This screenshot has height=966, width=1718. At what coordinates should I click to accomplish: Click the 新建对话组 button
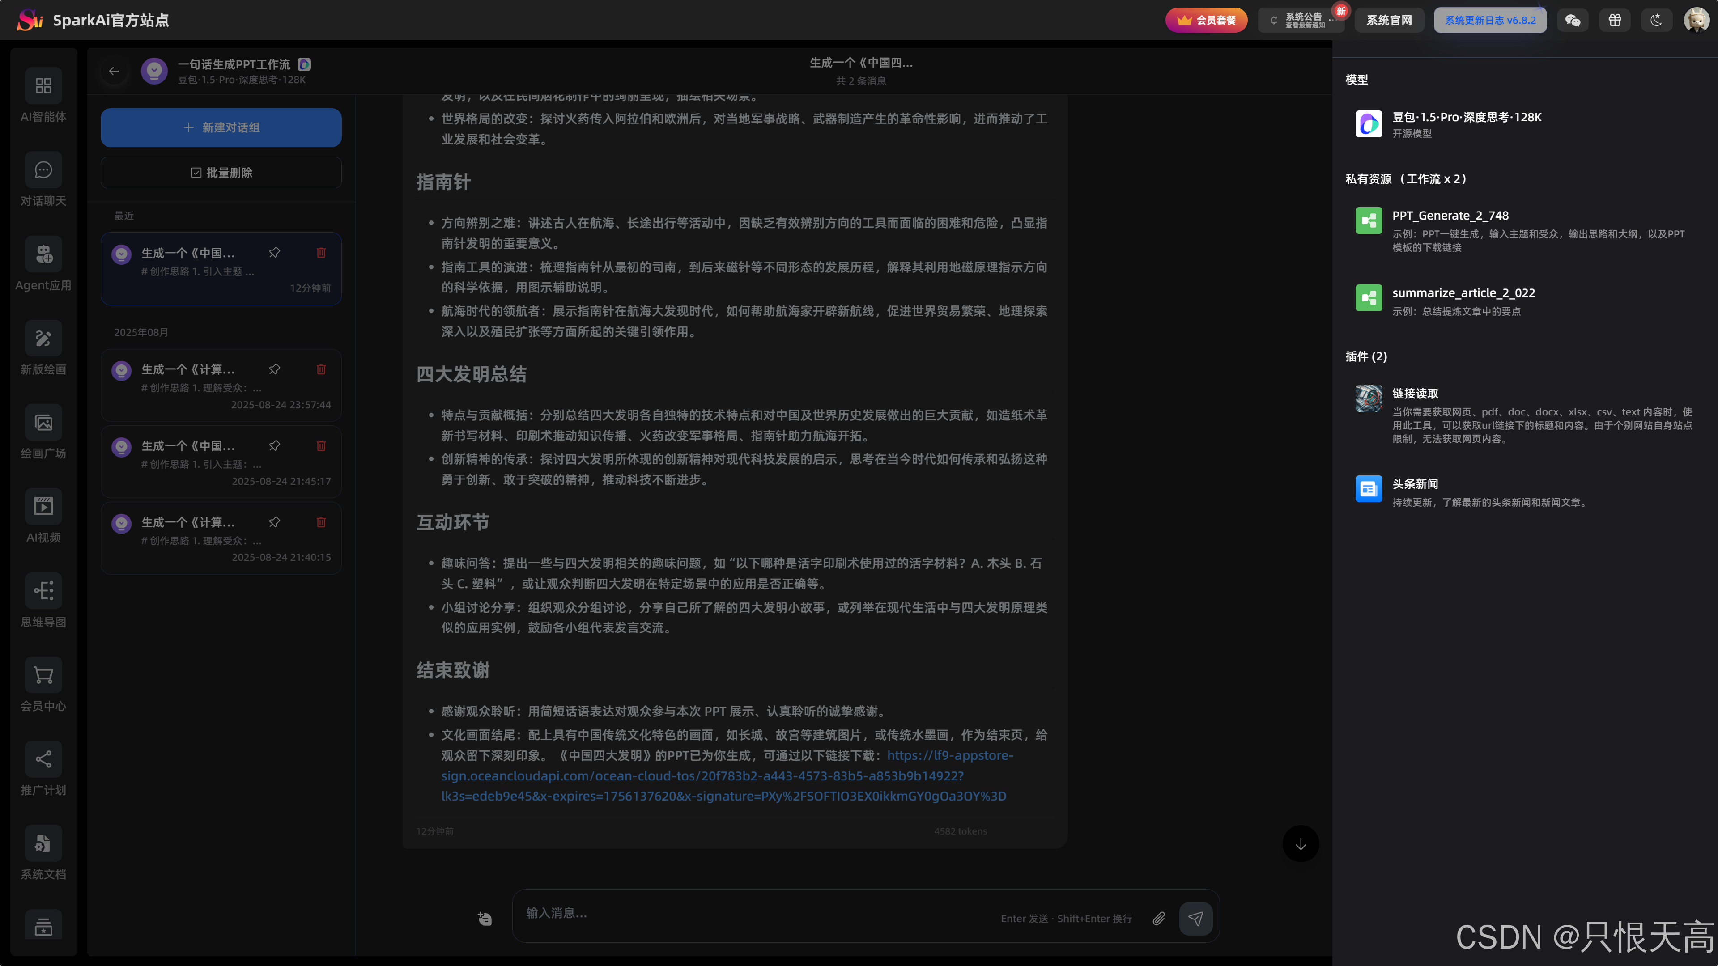[x=221, y=127]
